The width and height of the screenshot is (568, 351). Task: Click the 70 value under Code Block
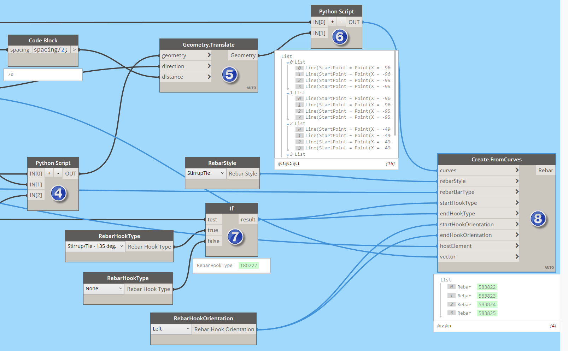pyautogui.click(x=11, y=75)
